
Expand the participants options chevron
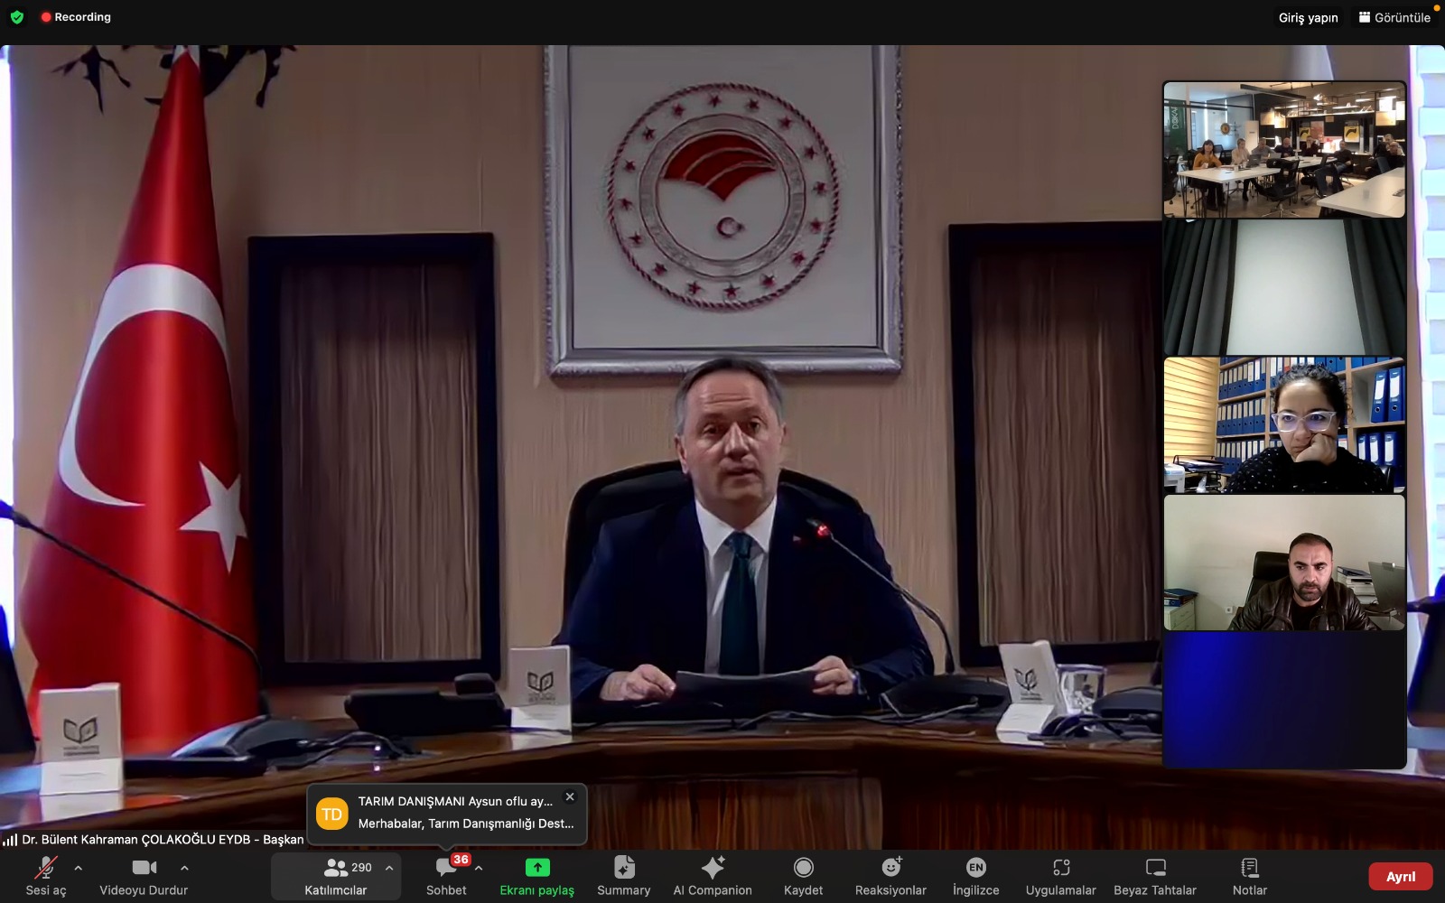[389, 868]
